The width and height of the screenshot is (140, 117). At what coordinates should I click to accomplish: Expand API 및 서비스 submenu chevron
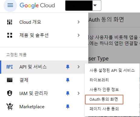coord(79,67)
